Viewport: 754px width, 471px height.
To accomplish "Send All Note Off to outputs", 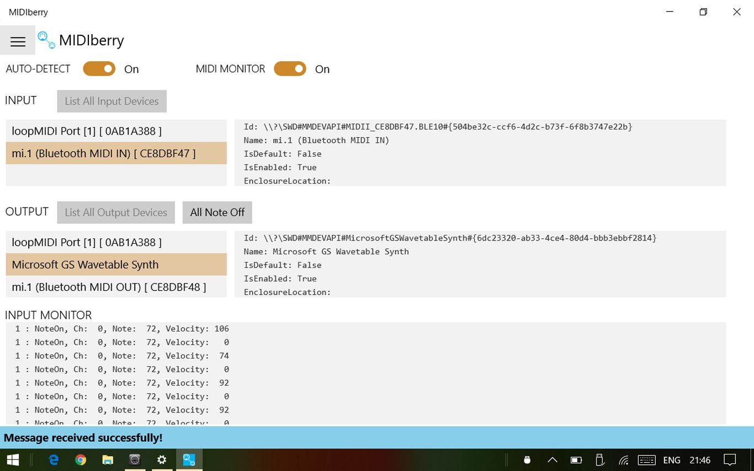I will (x=217, y=212).
